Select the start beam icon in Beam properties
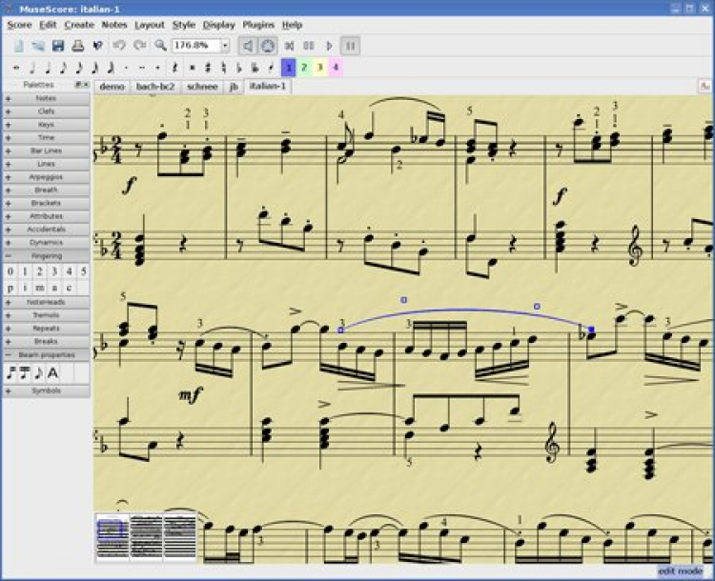This screenshot has height=581, width=715. (10, 373)
